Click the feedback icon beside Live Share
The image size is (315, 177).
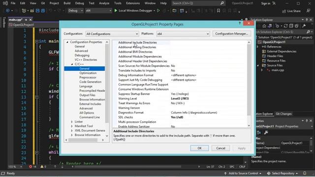click(x=309, y=11)
